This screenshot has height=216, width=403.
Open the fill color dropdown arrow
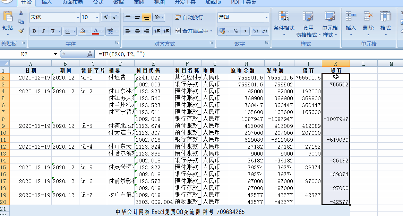pos(89,31)
